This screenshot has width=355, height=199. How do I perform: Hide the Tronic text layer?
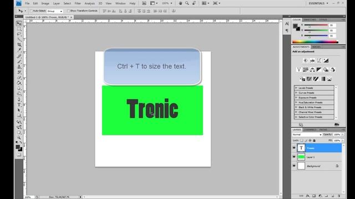[x=294, y=148]
